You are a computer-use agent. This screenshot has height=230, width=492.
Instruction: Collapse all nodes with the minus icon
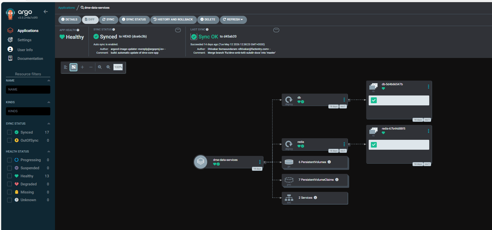91,67
